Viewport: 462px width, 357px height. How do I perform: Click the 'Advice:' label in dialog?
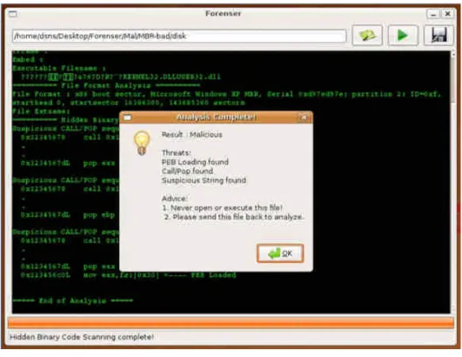(174, 199)
